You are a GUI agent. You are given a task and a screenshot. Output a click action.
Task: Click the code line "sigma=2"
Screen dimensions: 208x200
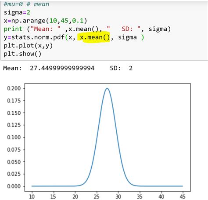17,12
